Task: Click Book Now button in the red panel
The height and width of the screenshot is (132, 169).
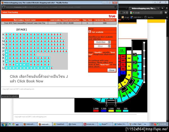Action: (103, 42)
